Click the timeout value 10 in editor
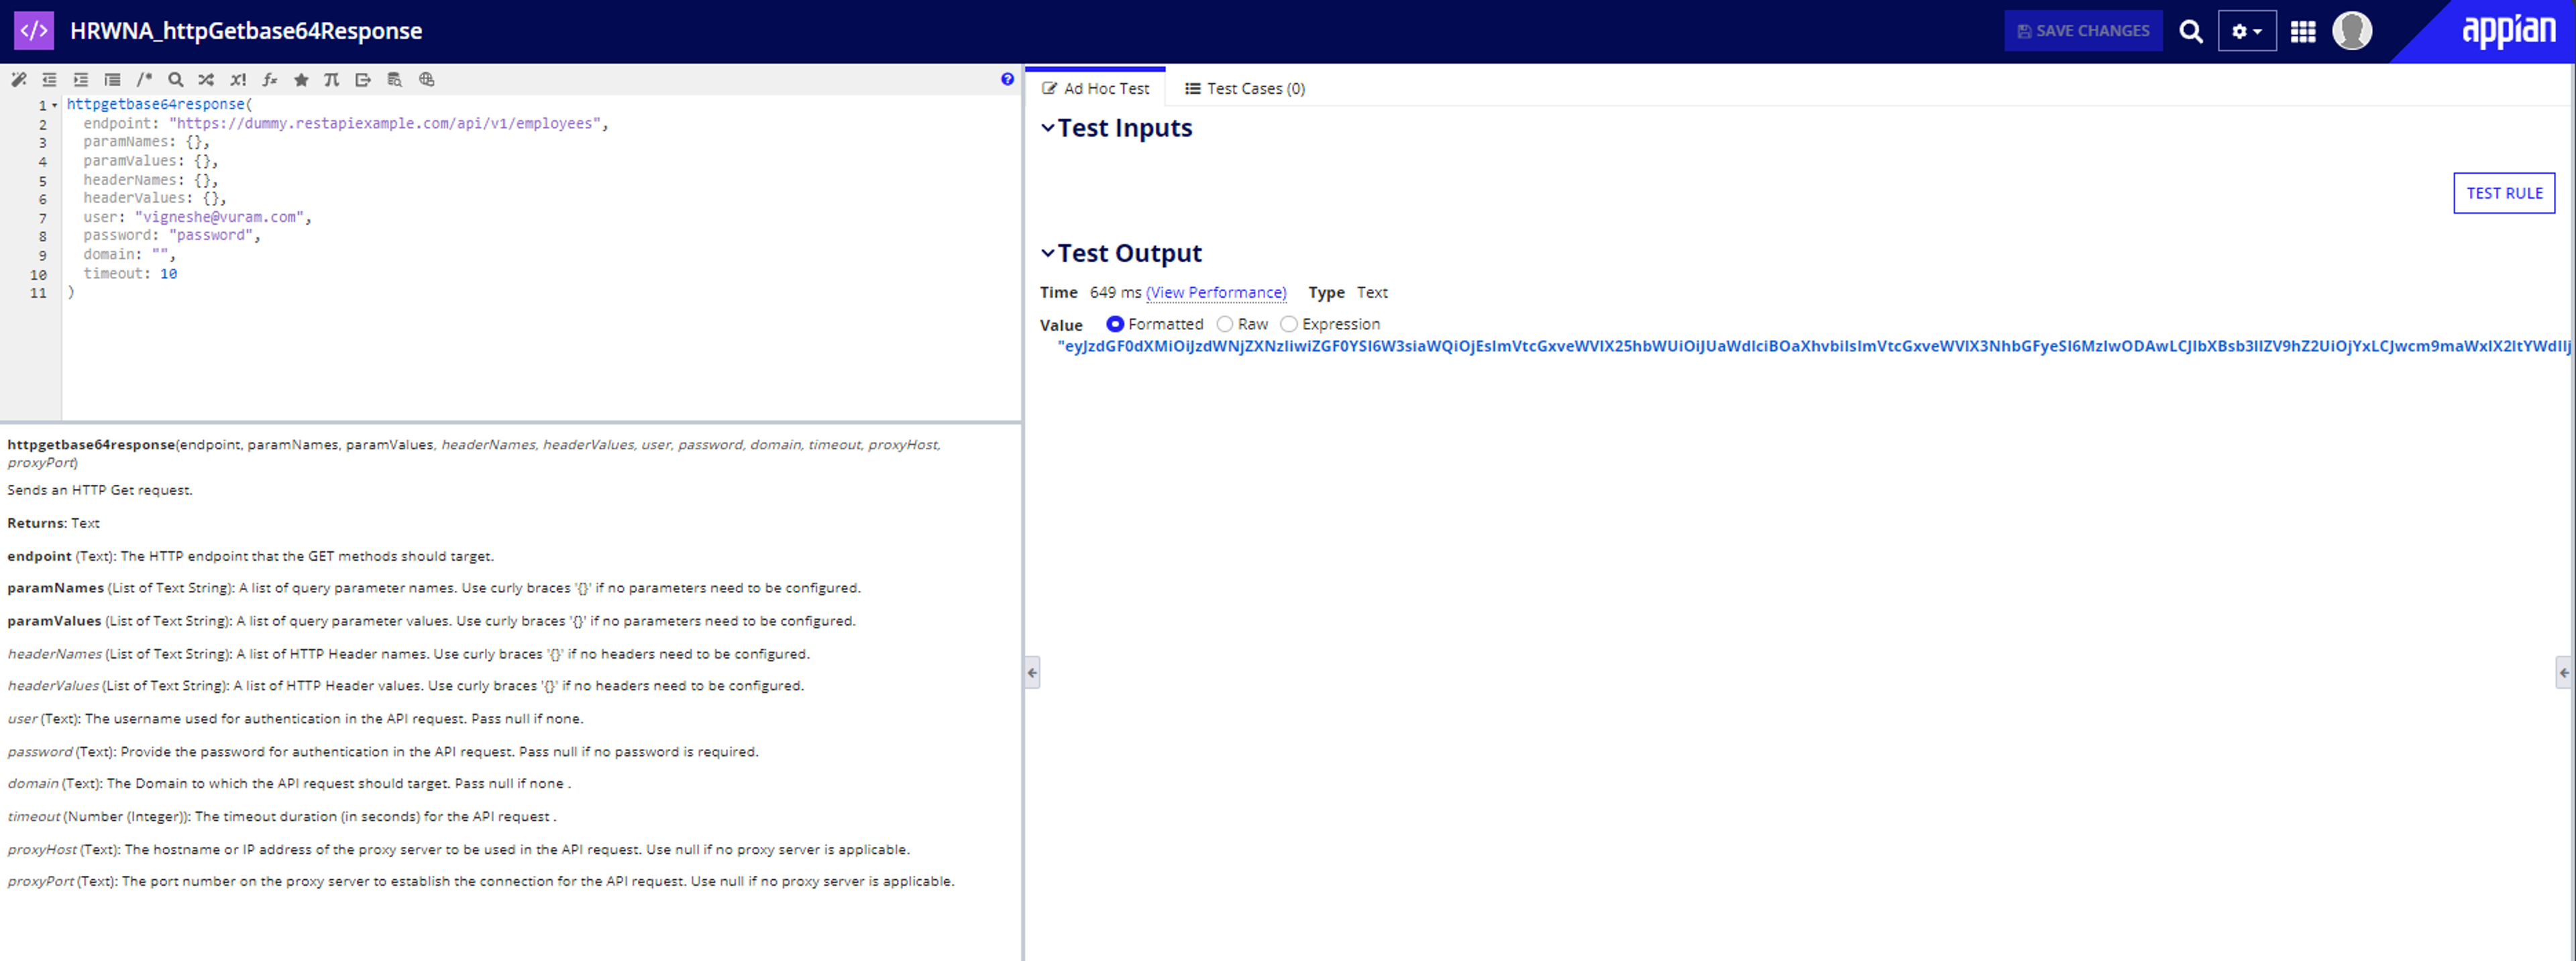Image resolution: width=2576 pixels, height=961 pixels. tap(168, 273)
